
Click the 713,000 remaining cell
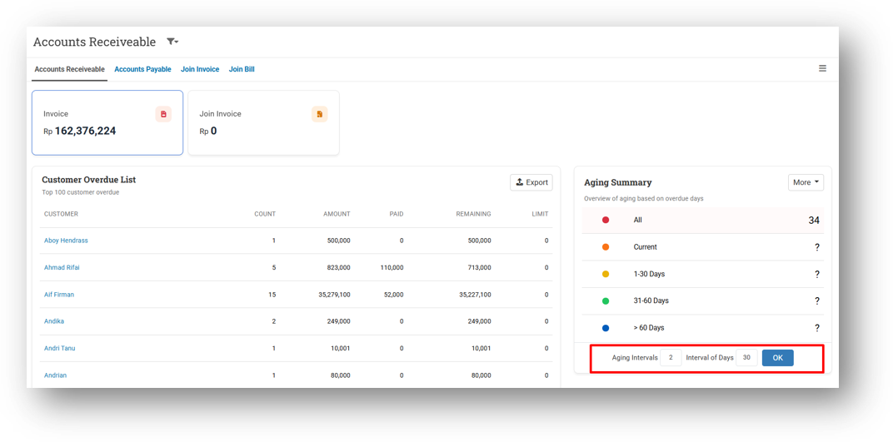(479, 267)
